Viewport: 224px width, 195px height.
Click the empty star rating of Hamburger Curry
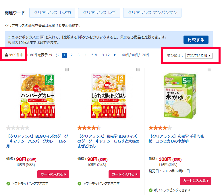pos(18,128)
